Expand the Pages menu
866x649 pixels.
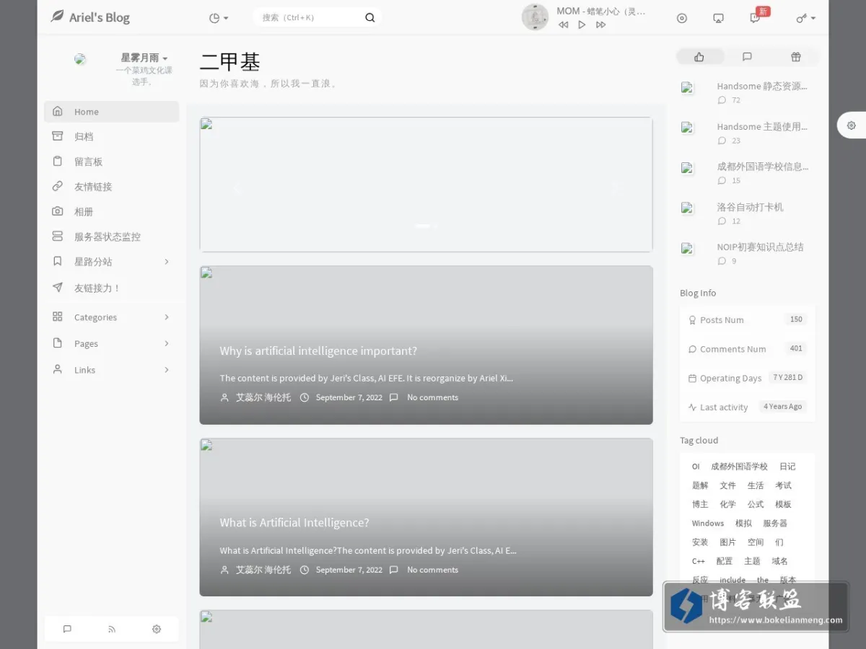(111, 344)
